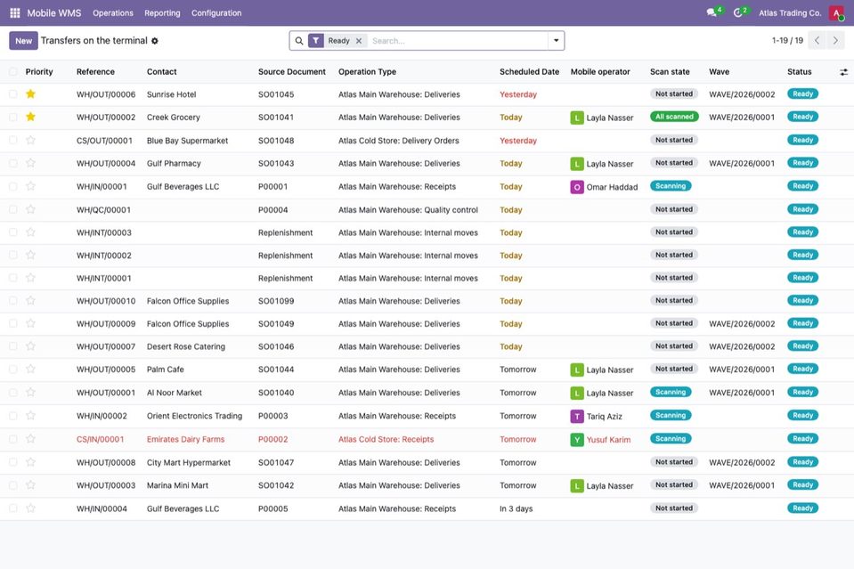
Task: Open the activities clock icon
Action: pos(738,12)
